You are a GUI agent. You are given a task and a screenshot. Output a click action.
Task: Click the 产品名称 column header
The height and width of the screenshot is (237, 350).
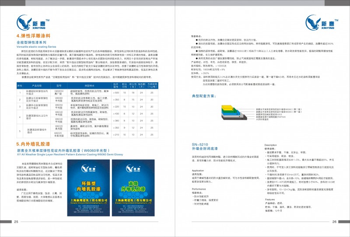(x=37, y=86)
